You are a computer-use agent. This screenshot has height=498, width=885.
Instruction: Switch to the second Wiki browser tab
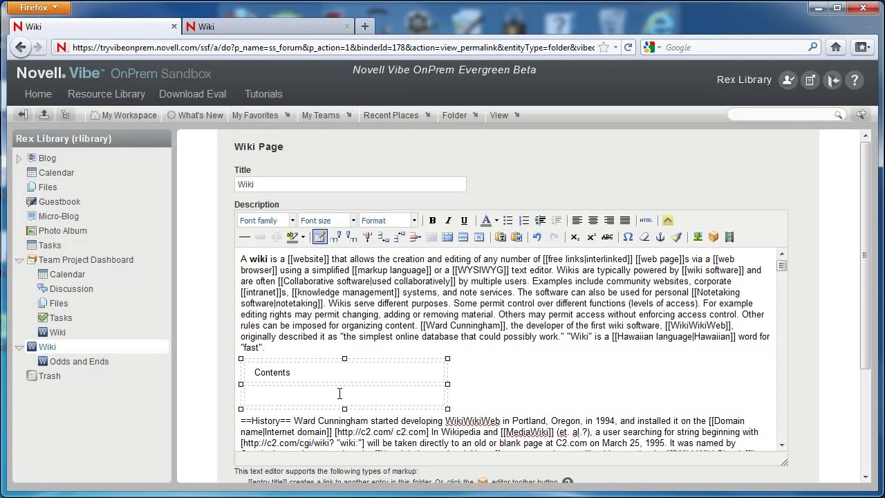click(268, 26)
